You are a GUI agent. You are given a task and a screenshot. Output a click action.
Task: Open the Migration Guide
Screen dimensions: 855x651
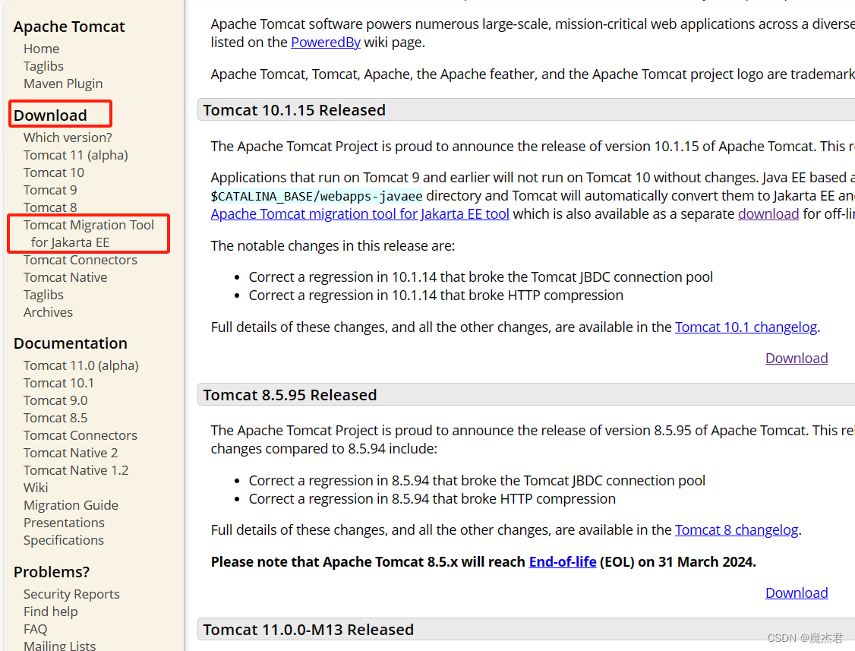click(71, 504)
